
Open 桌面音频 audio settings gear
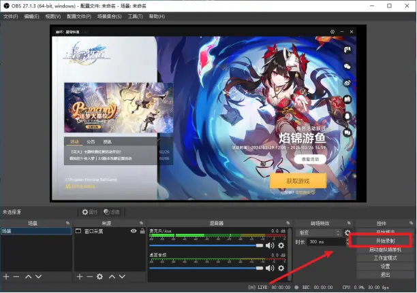pyautogui.click(x=281, y=268)
